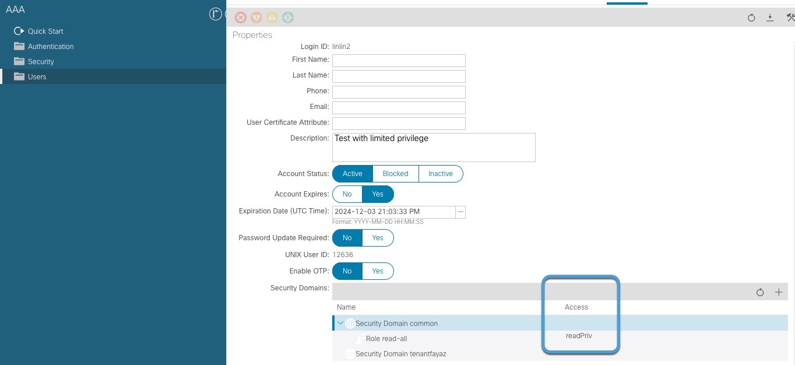Set Password Update Required to No
795x365 pixels.
347,238
